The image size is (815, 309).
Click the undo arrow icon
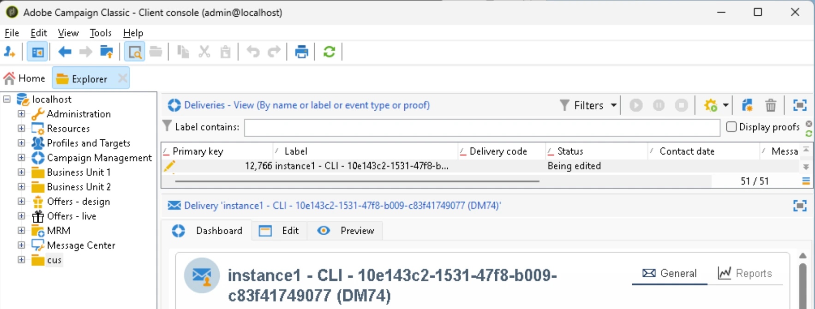[x=253, y=52]
